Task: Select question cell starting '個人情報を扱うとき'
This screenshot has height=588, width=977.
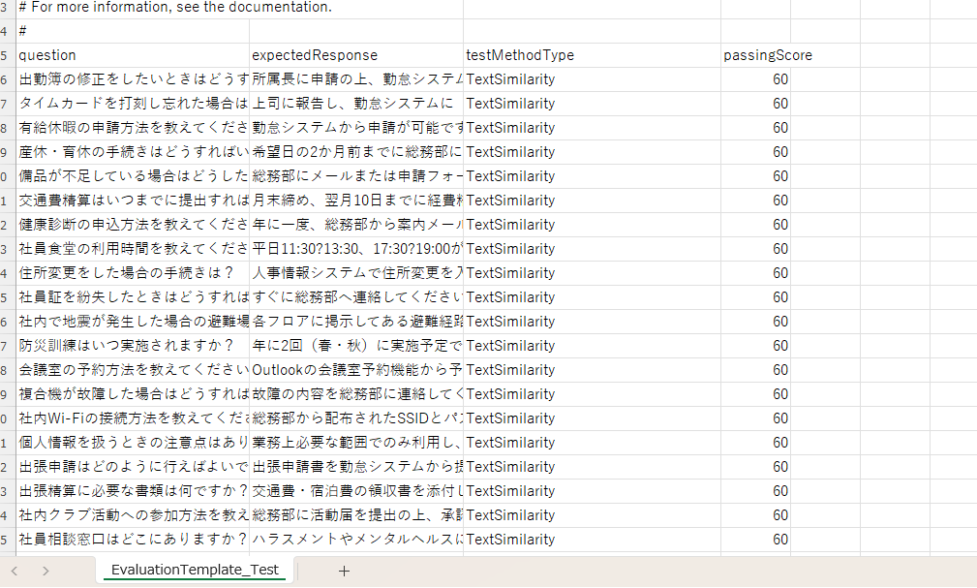Action: point(133,443)
